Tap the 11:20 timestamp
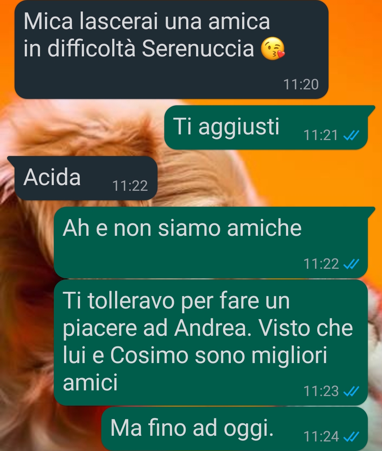Viewport: 382px width, 451px height. 301,84
